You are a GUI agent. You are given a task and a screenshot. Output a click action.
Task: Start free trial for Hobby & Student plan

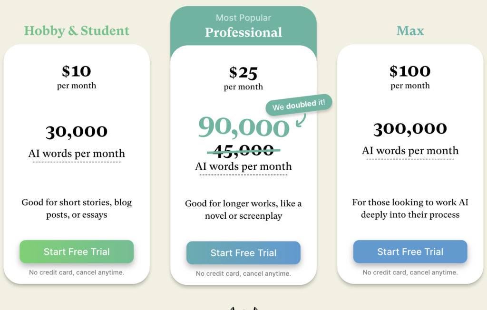point(77,252)
